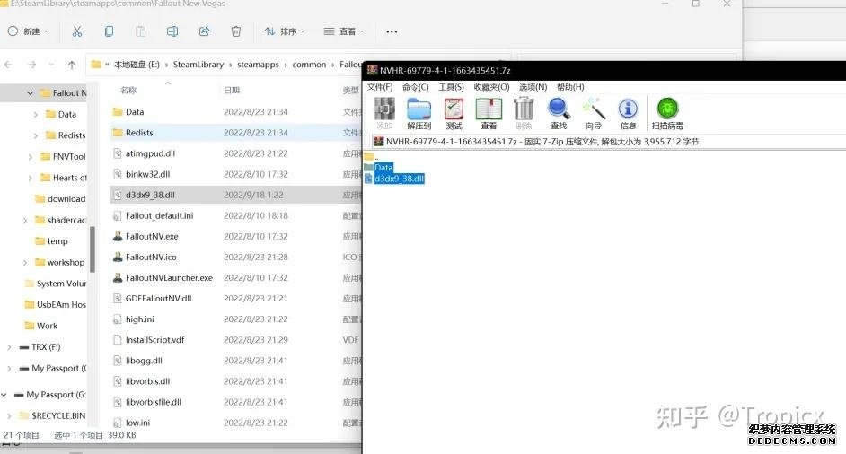Show archive Info (信息) icon
The height and width of the screenshot is (454, 846).
[628, 114]
